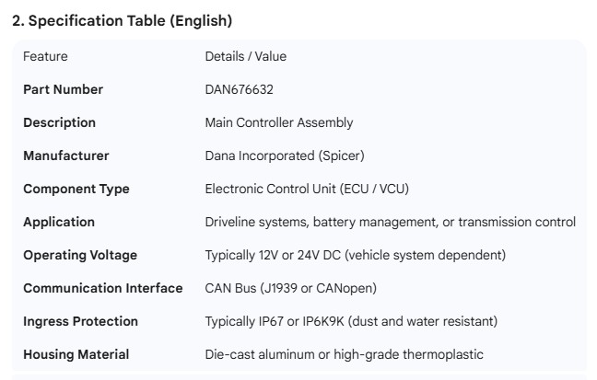The height and width of the screenshot is (380, 597).
Task: Click the 'Feature' column header
Action: pyautogui.click(x=45, y=56)
